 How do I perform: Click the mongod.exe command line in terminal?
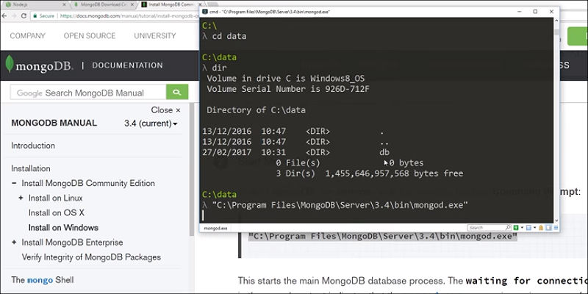[x=340, y=205]
